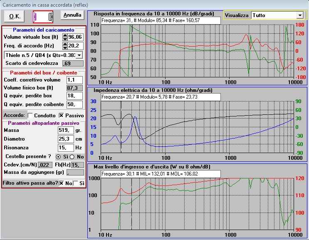Increase Freq. di accordo with the up arrow
This screenshot has height=240, width=309.
pyautogui.click(x=65, y=44)
